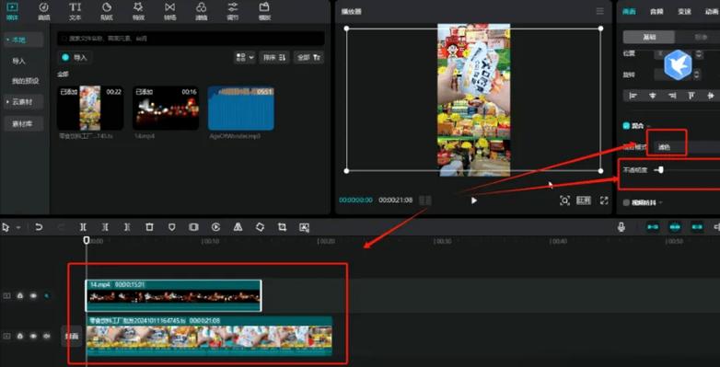
Task: Open the player panel hamburger menu
Action: tap(599, 11)
